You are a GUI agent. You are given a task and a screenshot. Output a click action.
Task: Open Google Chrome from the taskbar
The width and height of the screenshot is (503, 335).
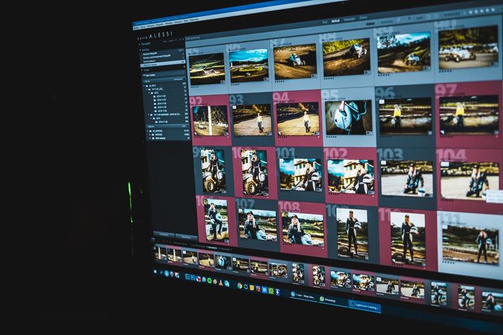pyautogui.click(x=239, y=286)
